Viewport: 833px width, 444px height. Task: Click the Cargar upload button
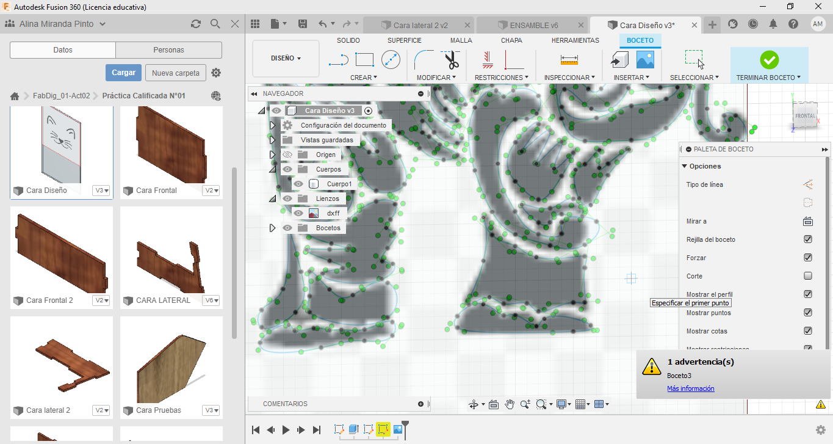click(x=123, y=73)
